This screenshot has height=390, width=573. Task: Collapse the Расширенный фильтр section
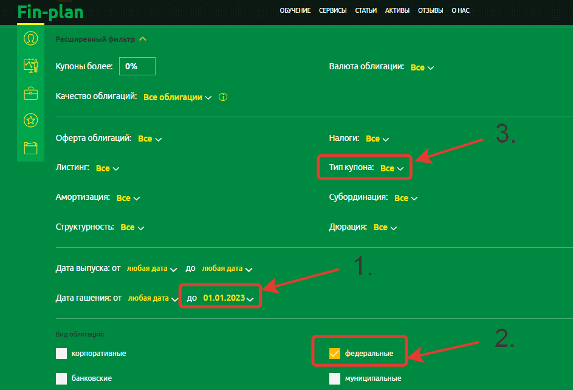(x=143, y=39)
